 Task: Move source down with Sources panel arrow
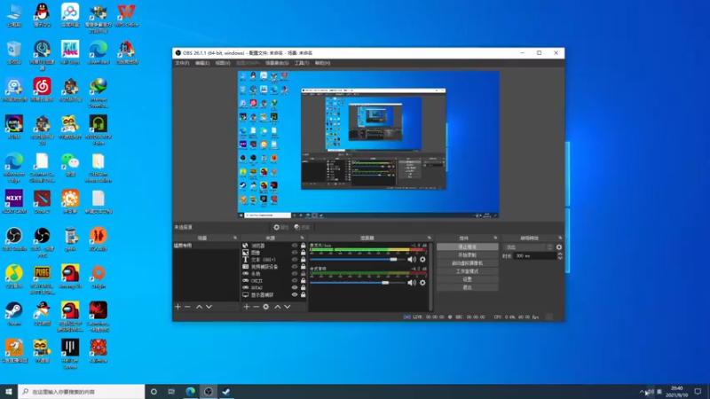(x=287, y=307)
